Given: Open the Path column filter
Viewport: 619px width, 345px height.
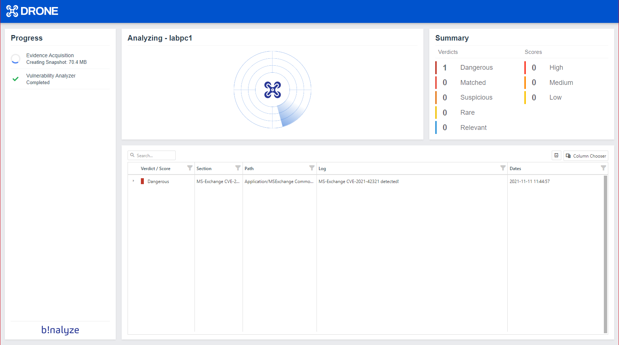Looking at the screenshot, I should point(312,168).
